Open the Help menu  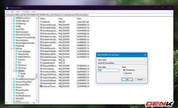pyautogui.click(x=33, y=12)
